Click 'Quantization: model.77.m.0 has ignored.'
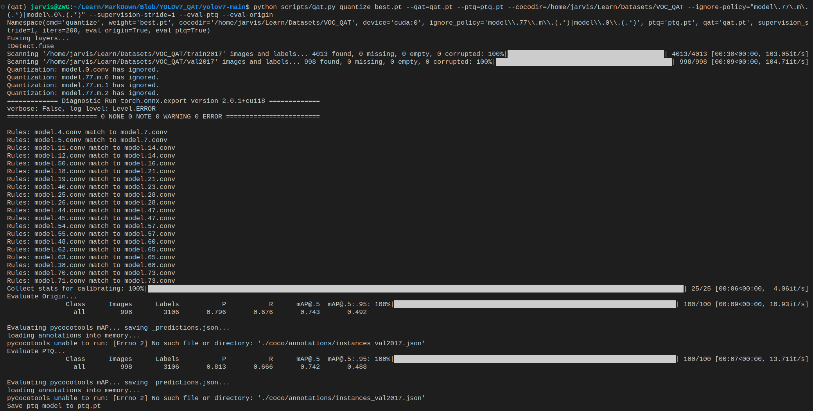The image size is (813, 411). pos(83,77)
